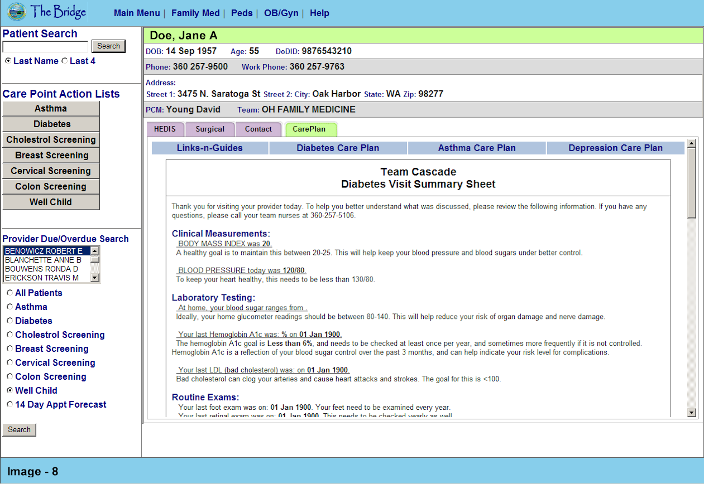Click the provider Search button at bottom
The width and height of the screenshot is (704, 484).
tap(20, 430)
